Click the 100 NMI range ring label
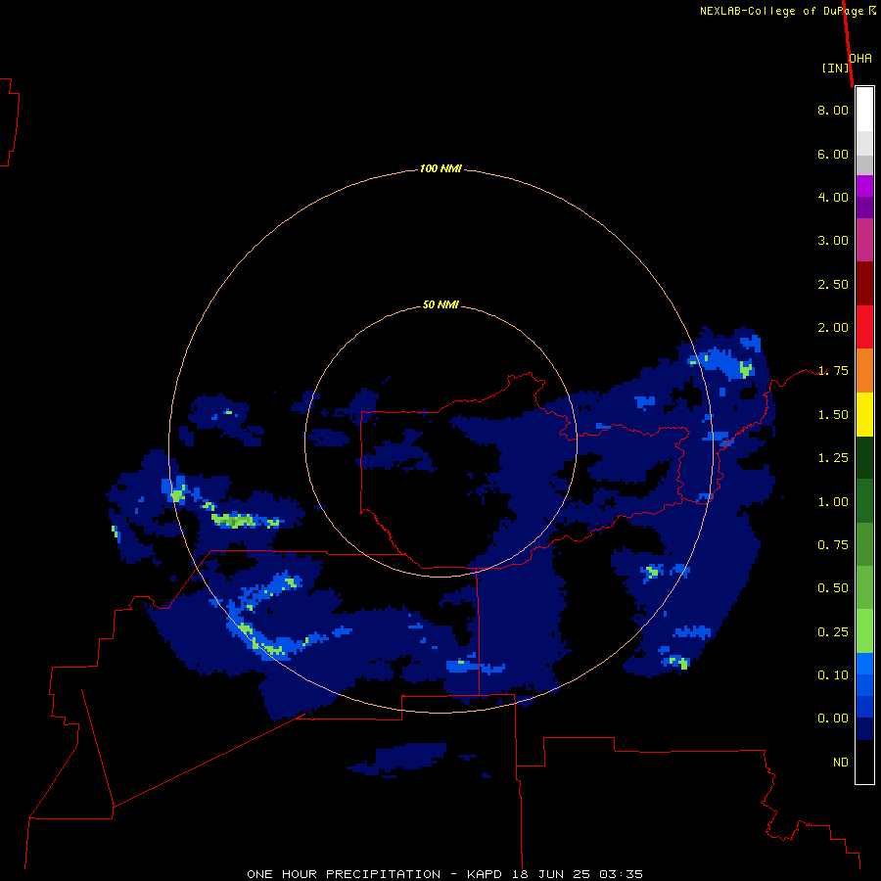 pos(440,168)
